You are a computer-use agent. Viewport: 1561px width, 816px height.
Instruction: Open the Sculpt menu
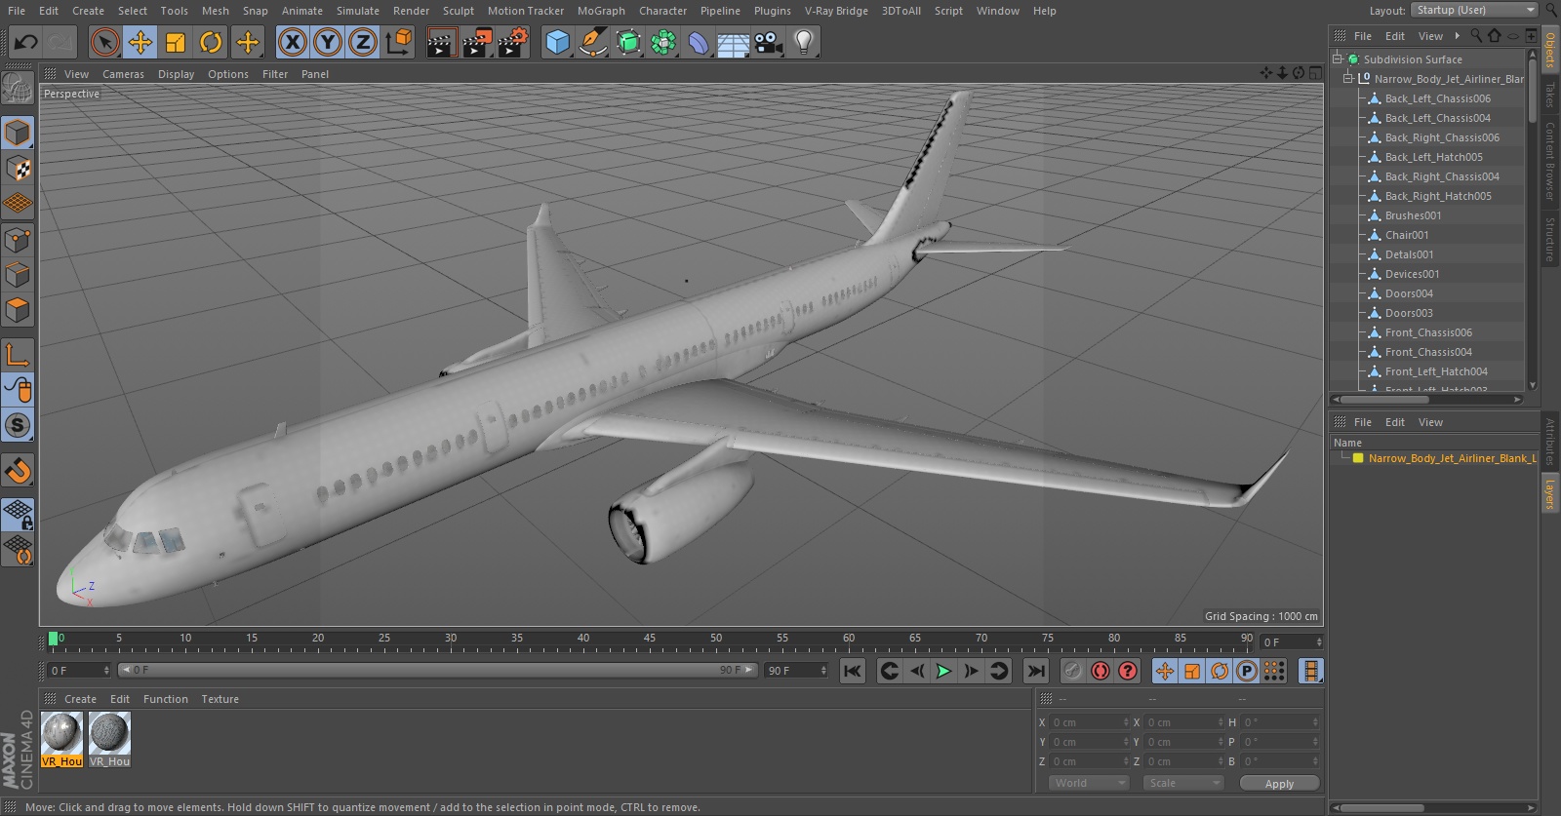click(458, 11)
